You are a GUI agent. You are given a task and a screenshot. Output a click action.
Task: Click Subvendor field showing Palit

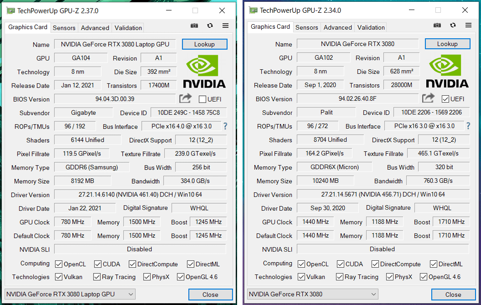tap(326, 112)
